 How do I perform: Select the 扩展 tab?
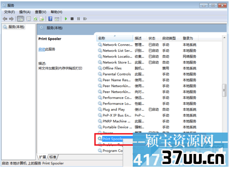tap(42, 157)
